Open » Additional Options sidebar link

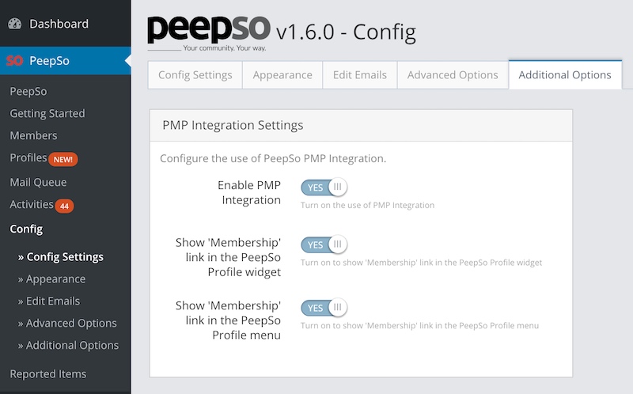(68, 346)
